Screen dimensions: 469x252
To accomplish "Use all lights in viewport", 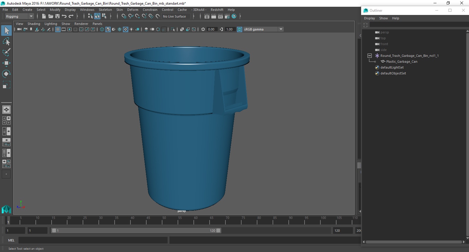I will [x=131, y=29].
